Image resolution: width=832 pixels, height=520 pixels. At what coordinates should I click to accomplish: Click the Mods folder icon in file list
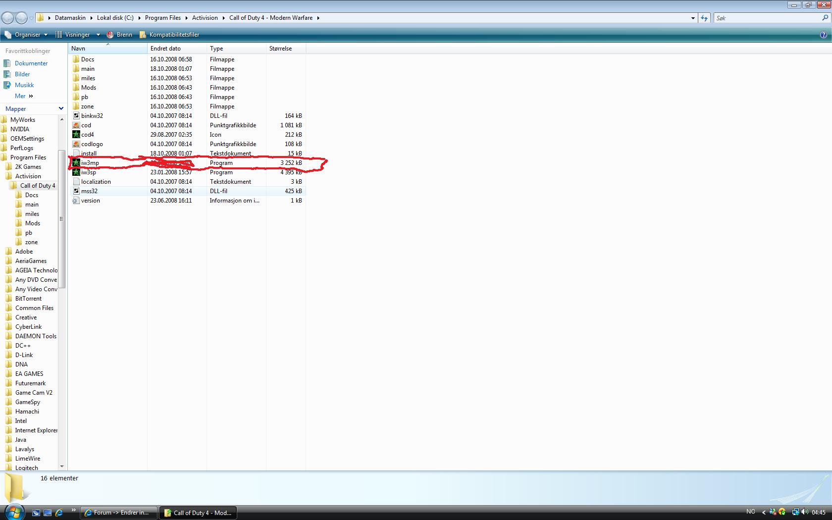(76, 88)
